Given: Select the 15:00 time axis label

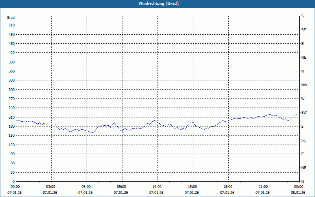Looking at the screenshot, I should 193,187.
